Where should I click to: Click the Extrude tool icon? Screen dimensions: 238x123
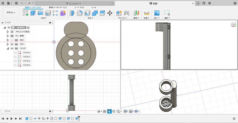pos(33,13)
